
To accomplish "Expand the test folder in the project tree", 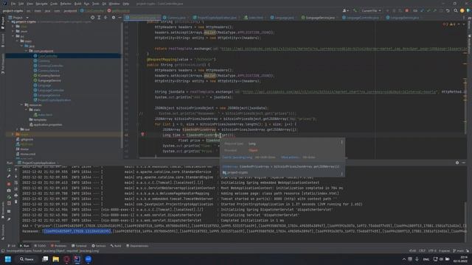I will point(17,130).
